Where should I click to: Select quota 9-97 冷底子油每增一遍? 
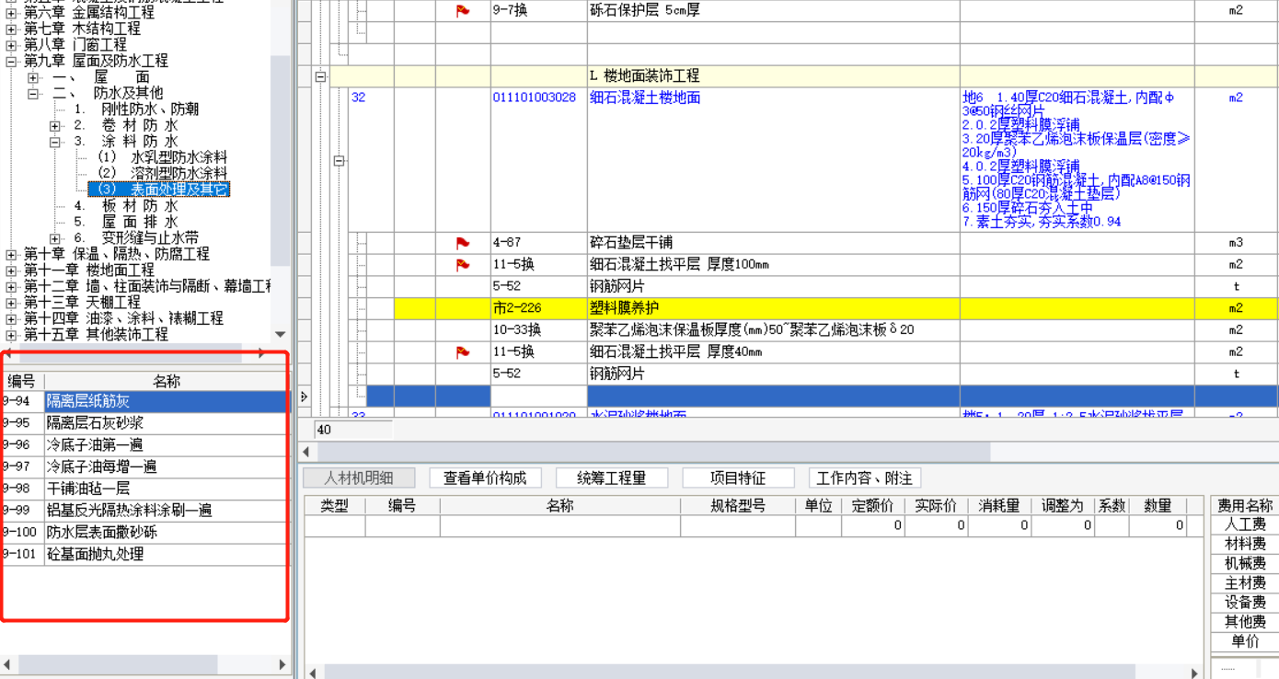144,467
